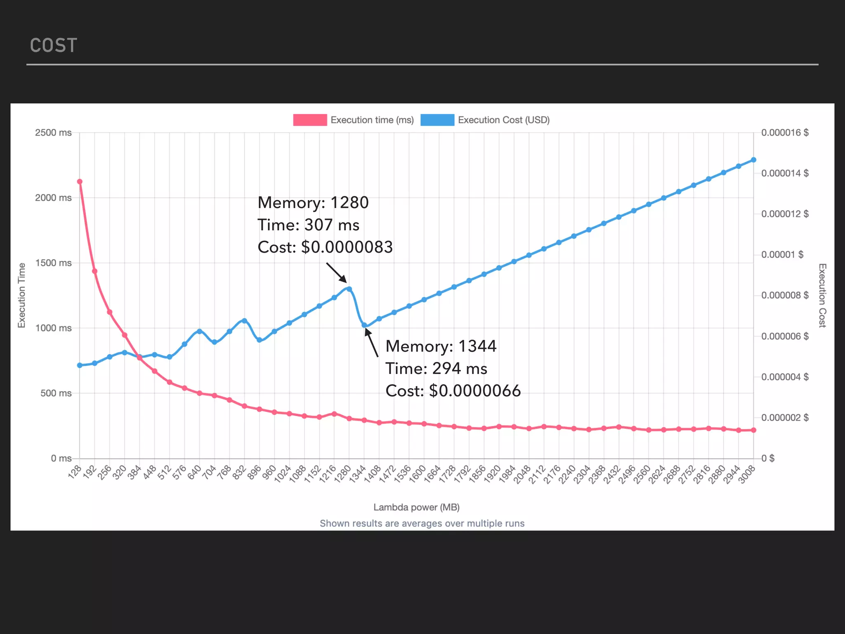
Task: Select the blue cost point at 640 MB
Action: [x=200, y=331]
